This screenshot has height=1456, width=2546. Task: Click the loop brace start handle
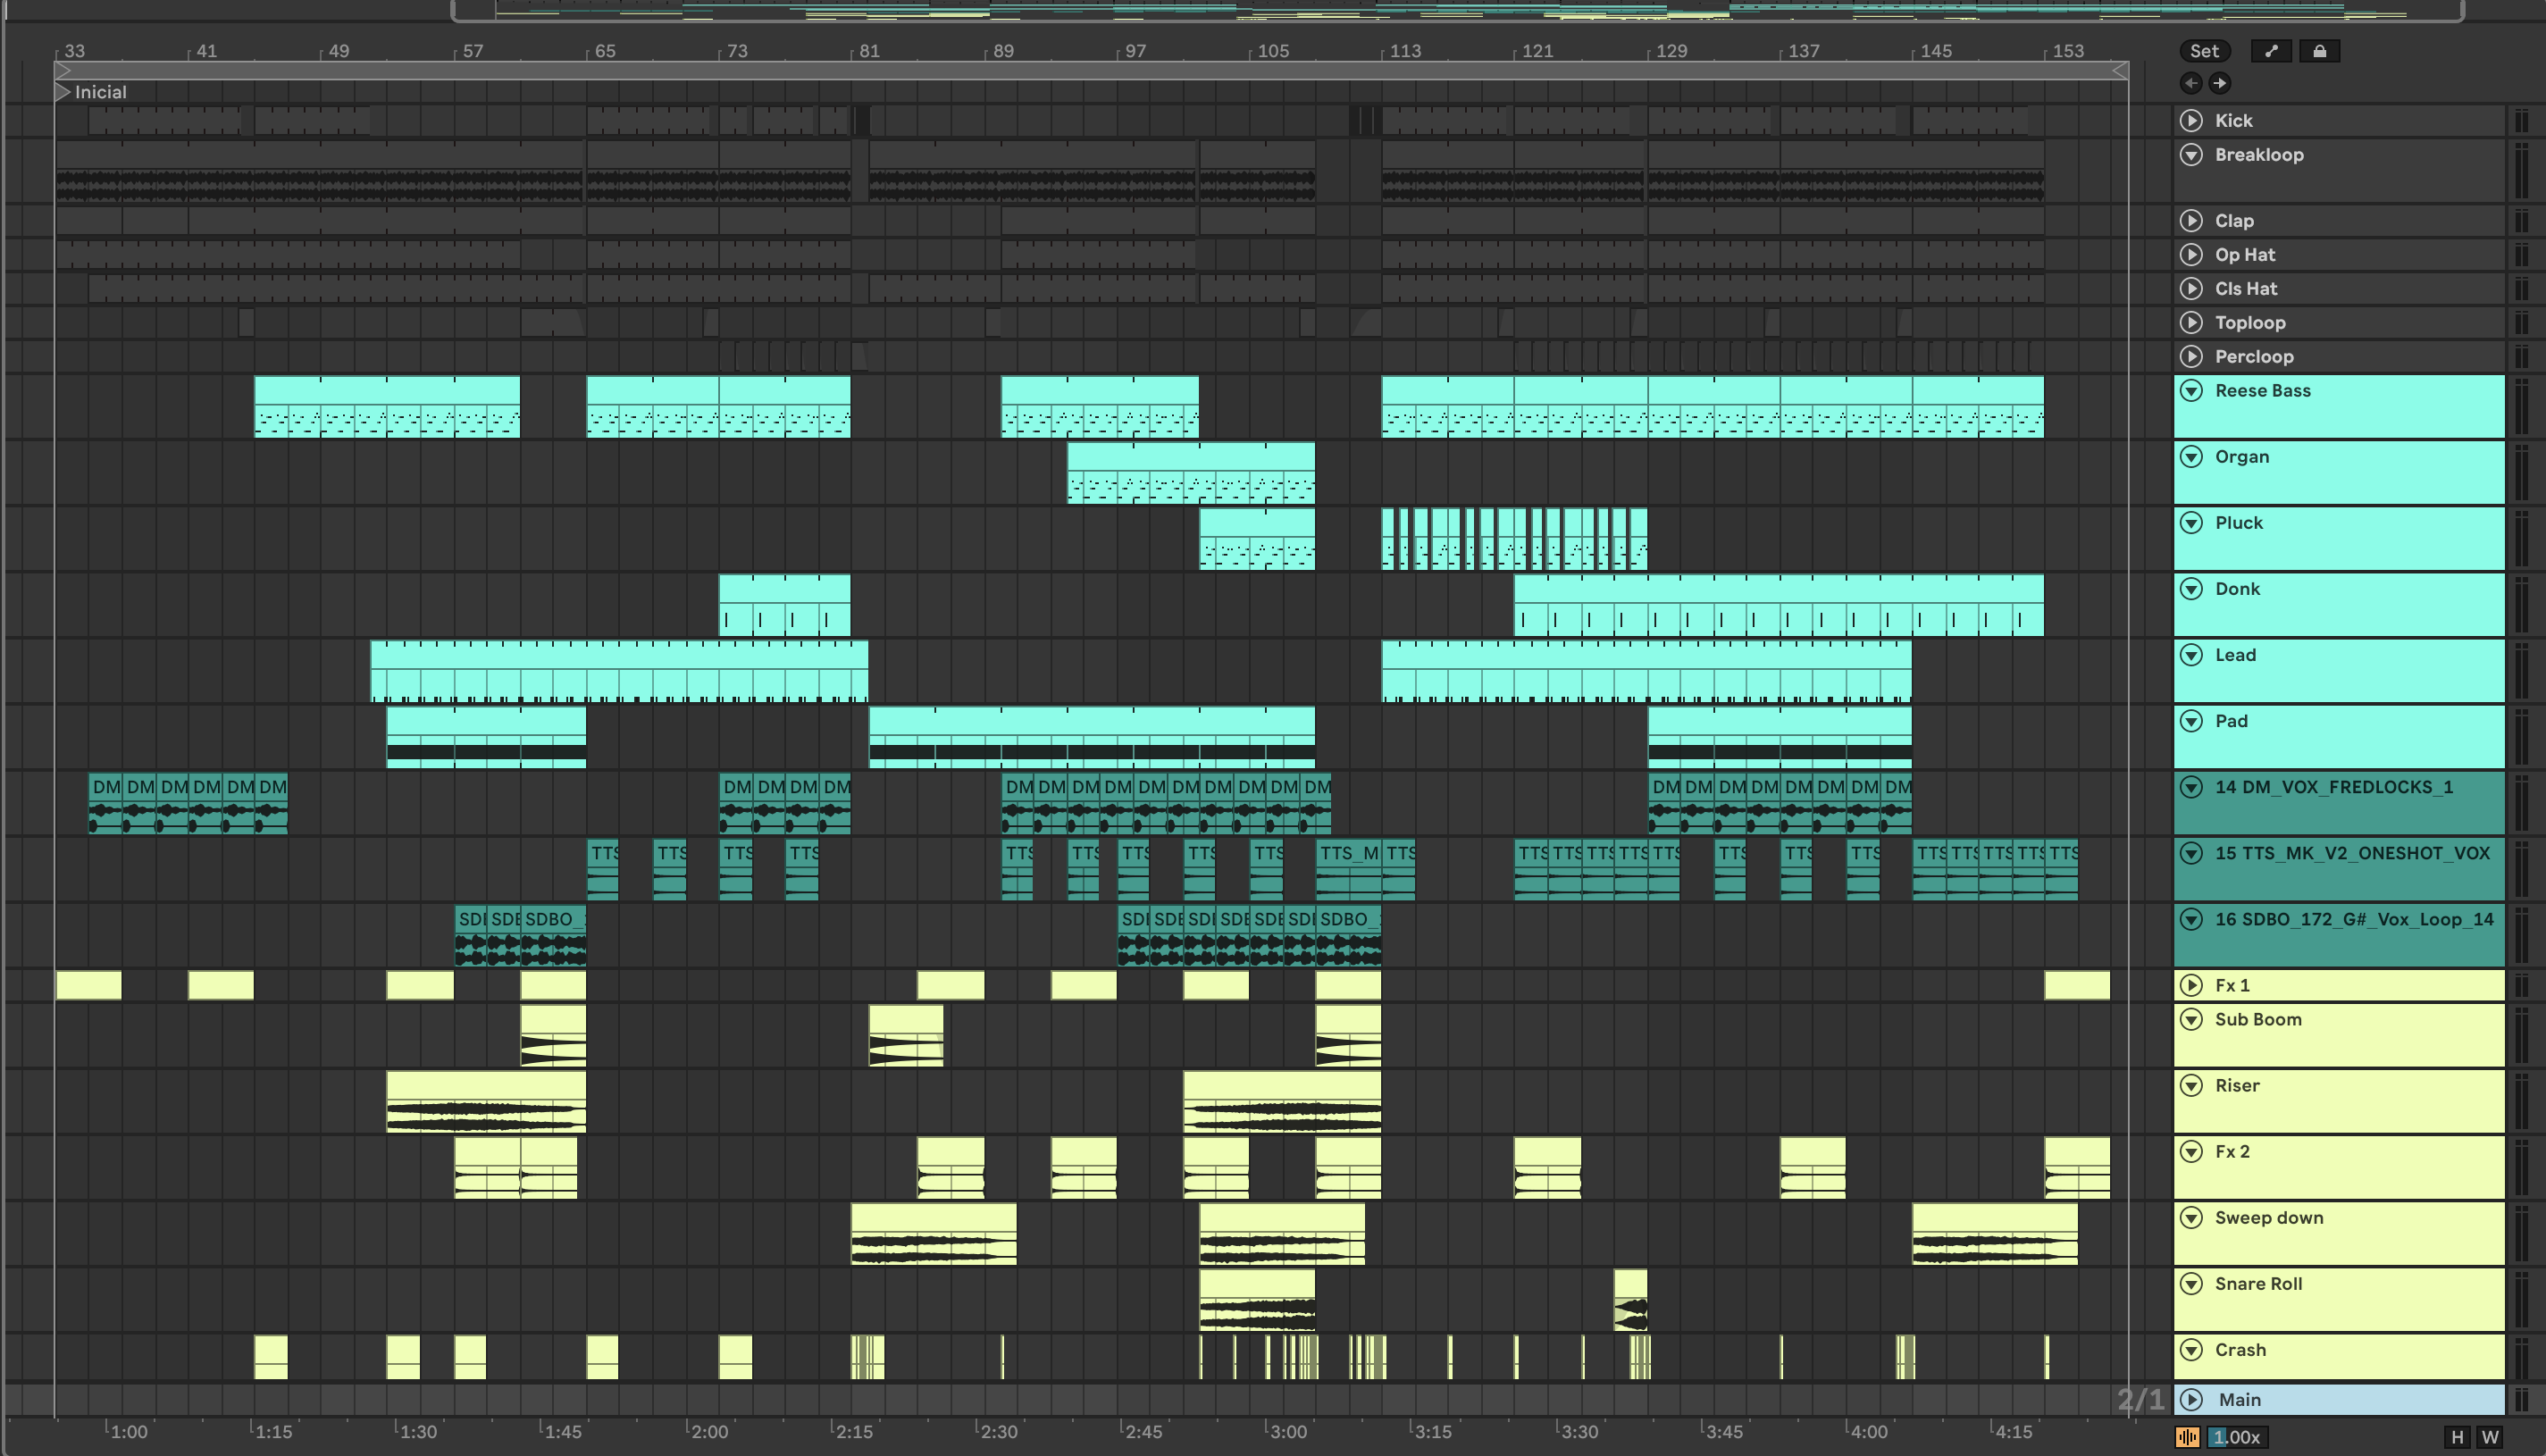62,70
